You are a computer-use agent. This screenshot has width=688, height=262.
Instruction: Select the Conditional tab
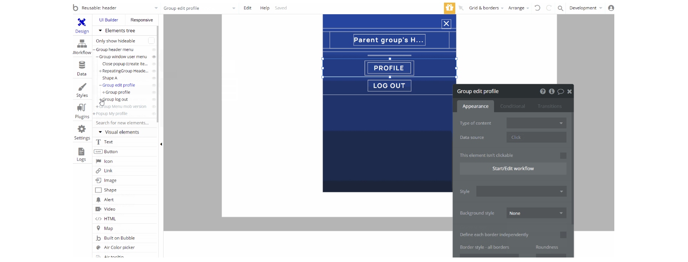pyautogui.click(x=512, y=106)
